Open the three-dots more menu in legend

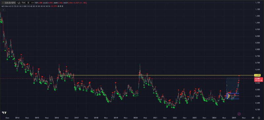(32, 3)
